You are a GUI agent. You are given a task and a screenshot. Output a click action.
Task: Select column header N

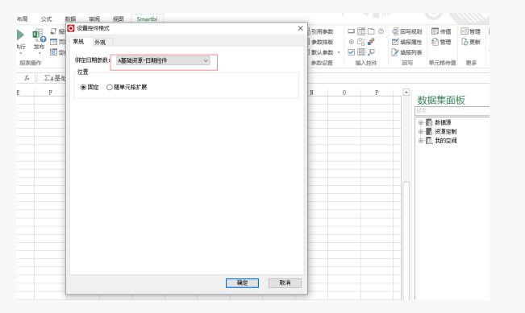tap(311, 93)
